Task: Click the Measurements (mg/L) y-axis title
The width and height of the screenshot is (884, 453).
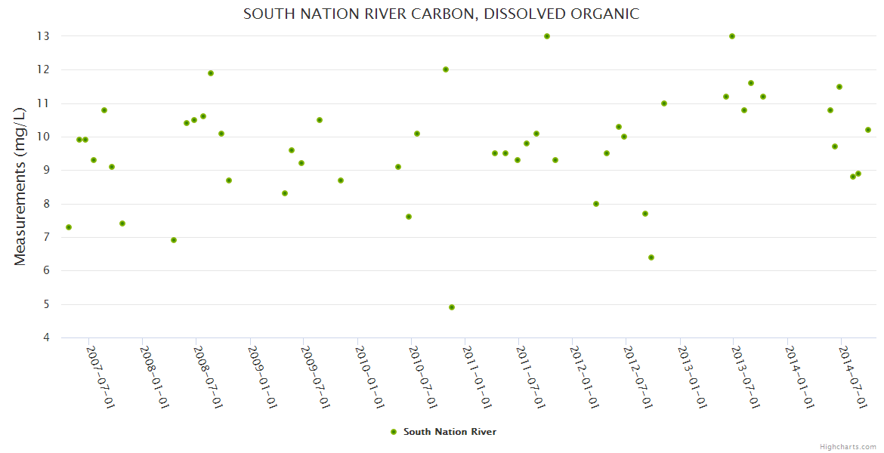Action: coord(20,186)
